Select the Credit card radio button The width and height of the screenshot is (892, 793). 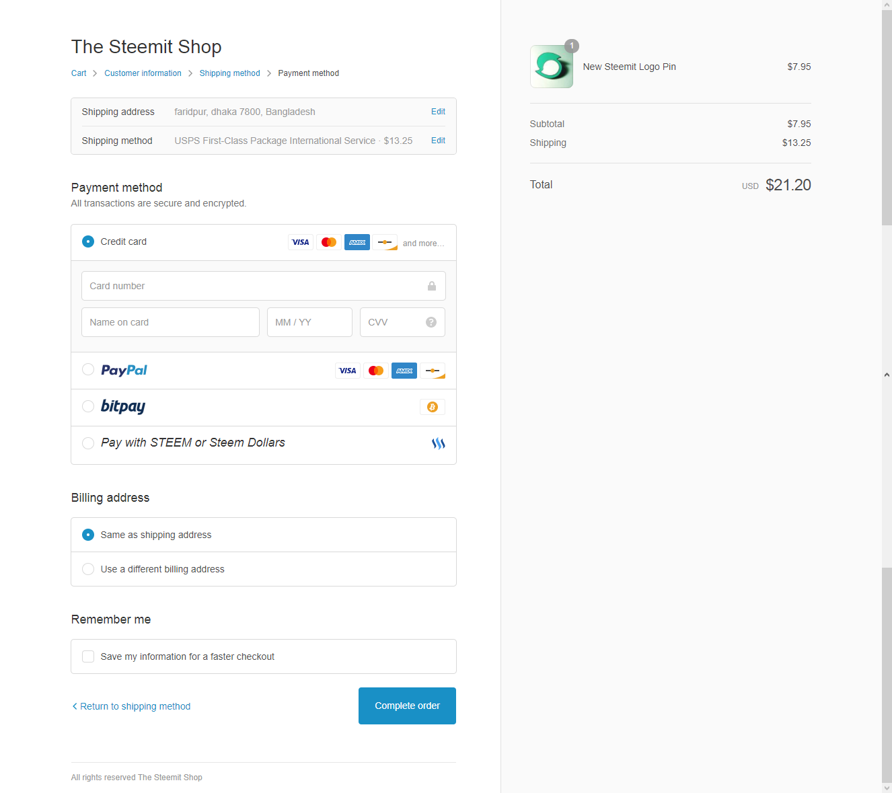click(x=88, y=241)
